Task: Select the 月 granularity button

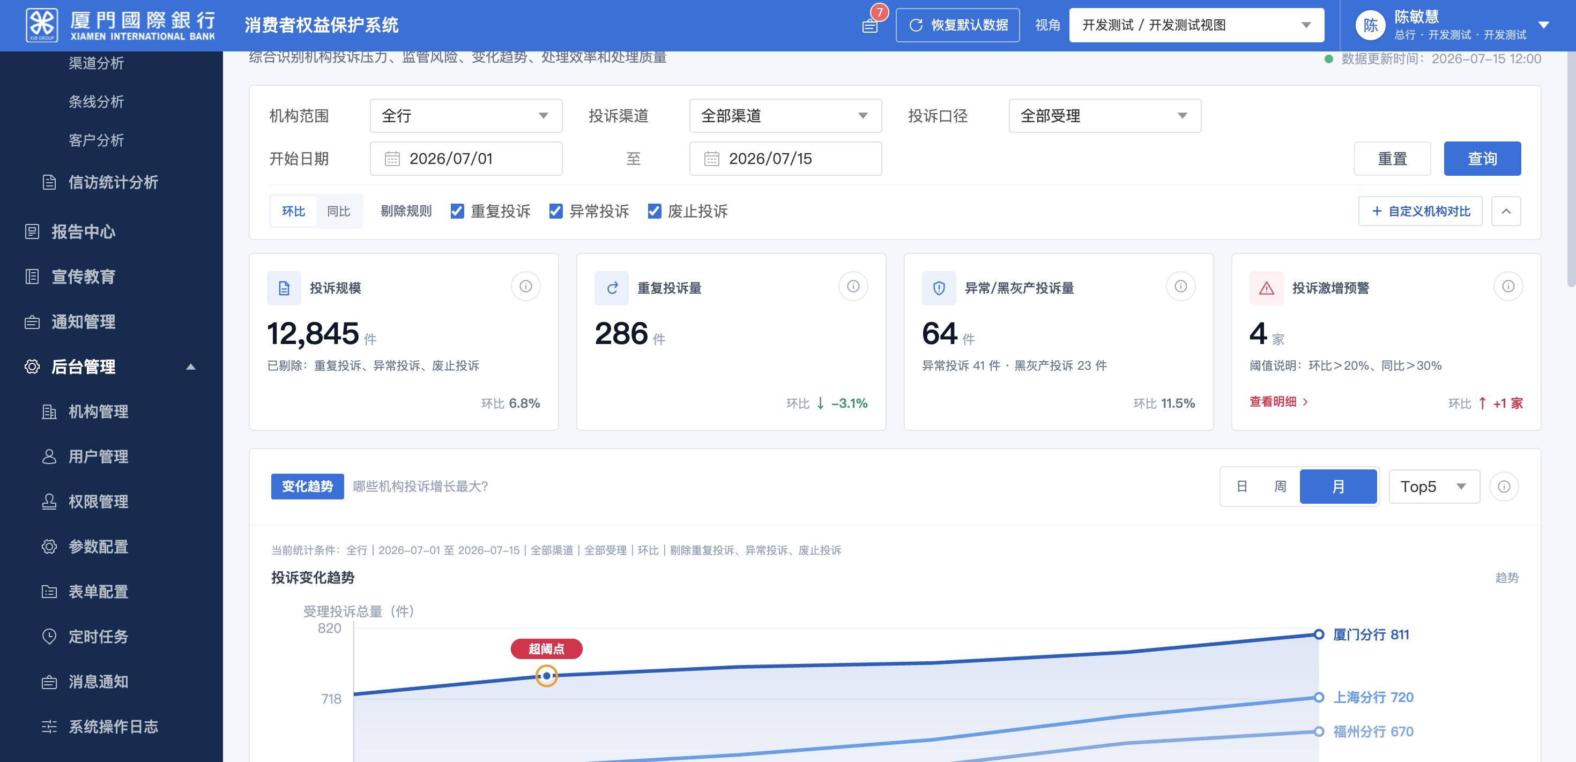Action: tap(1338, 487)
